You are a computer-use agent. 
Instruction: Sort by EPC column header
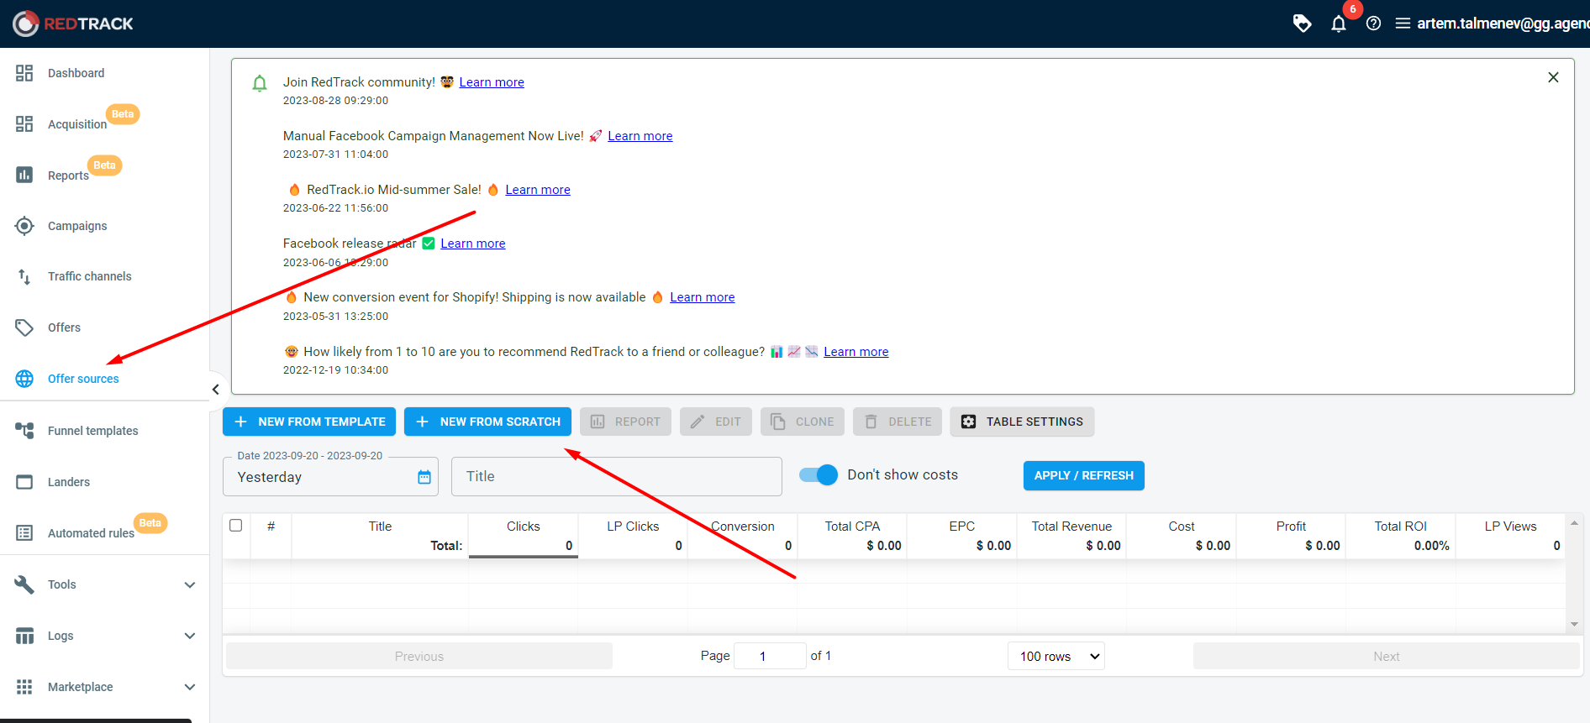click(x=962, y=527)
